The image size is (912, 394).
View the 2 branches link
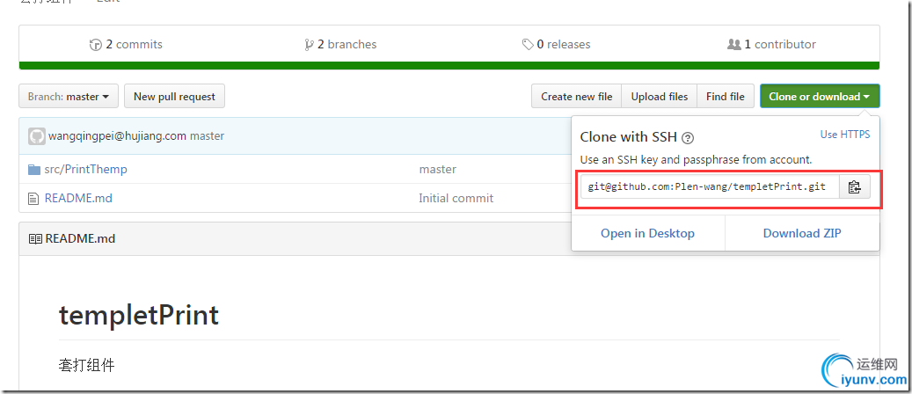tap(340, 44)
